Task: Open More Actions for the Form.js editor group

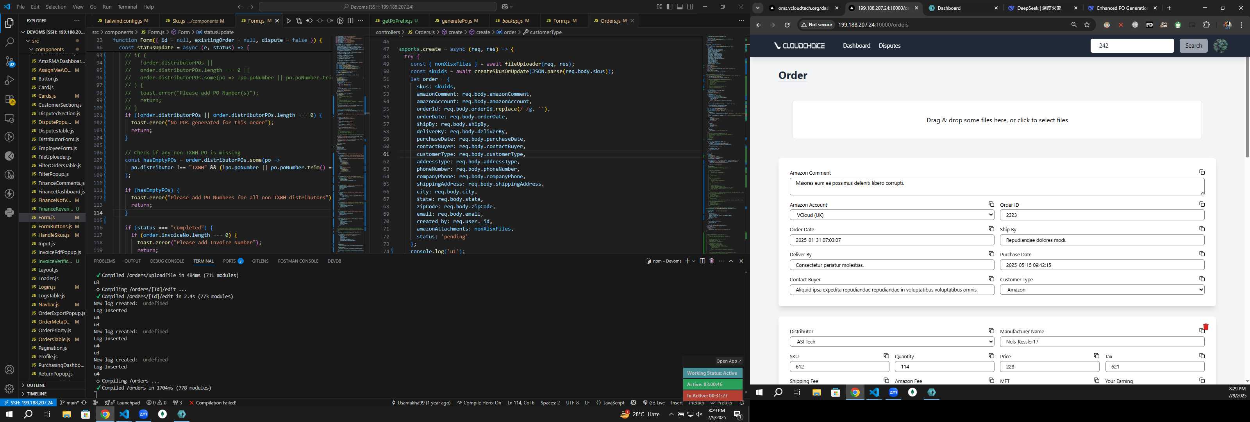Action: point(361,21)
